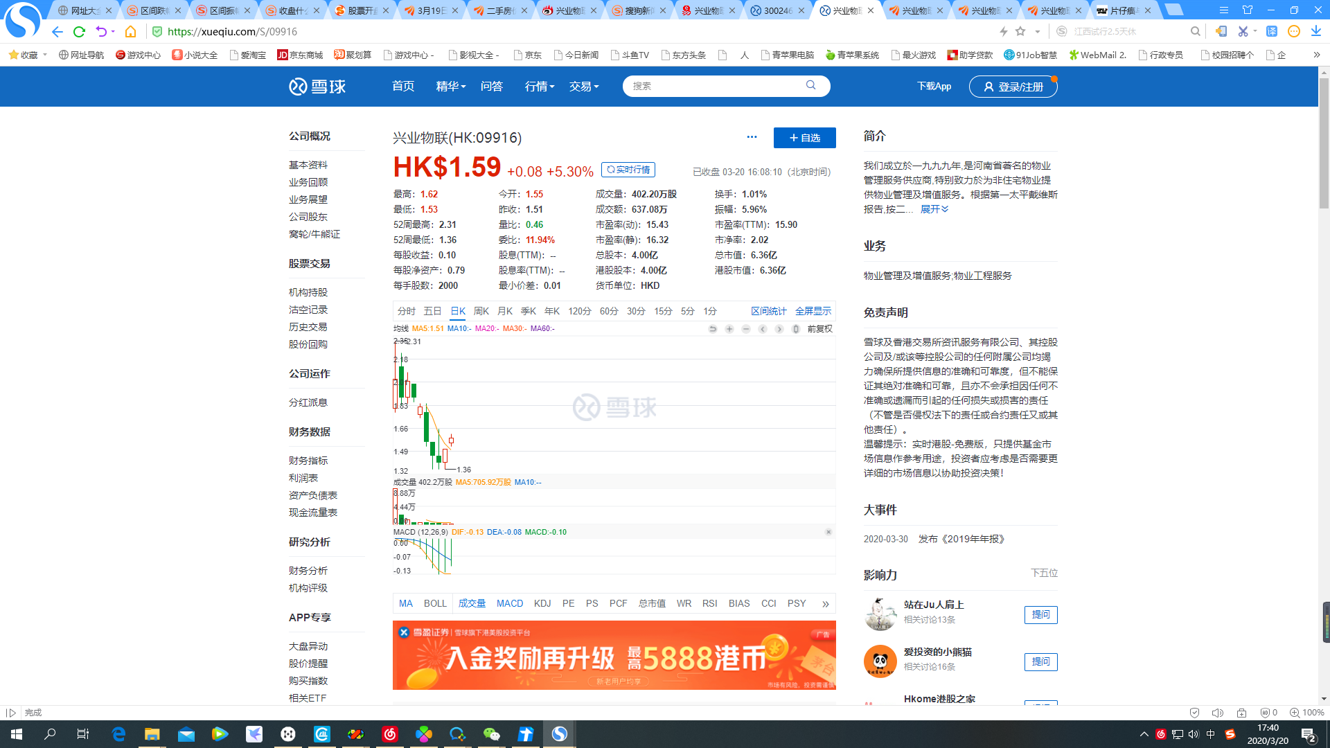Click the send-to-phone icon in toolbar
The width and height of the screenshot is (1330, 748).
(1221, 31)
